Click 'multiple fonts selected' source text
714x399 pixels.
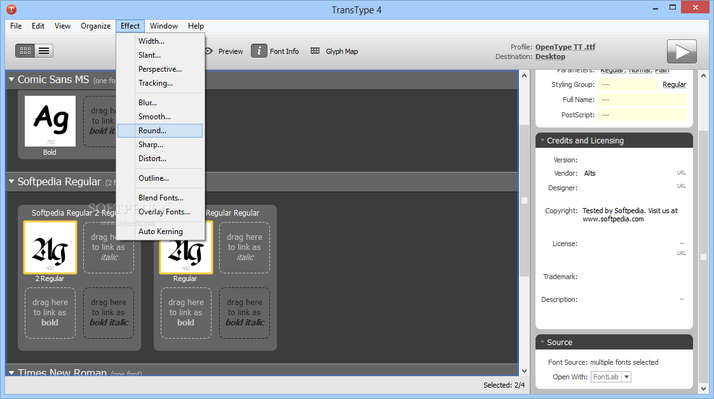(x=624, y=363)
